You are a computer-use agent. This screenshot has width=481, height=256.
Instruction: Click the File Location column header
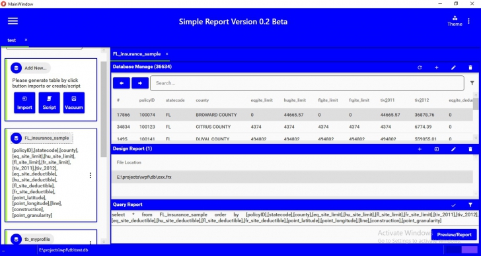tap(129, 162)
